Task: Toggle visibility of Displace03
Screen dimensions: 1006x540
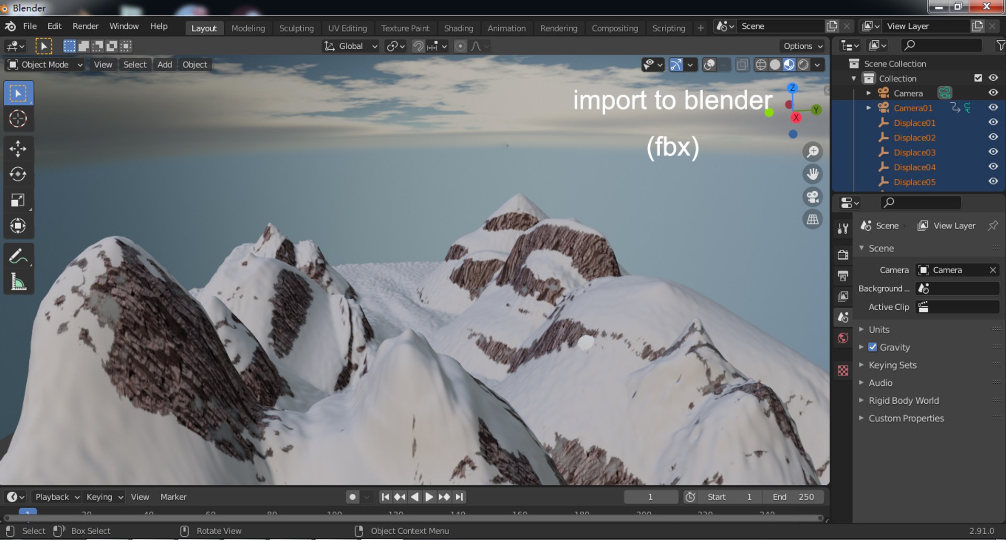Action: 993,152
